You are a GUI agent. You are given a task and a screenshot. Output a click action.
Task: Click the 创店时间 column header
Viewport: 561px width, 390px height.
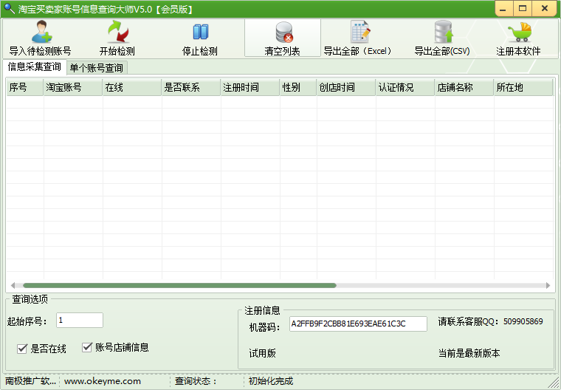[346, 87]
